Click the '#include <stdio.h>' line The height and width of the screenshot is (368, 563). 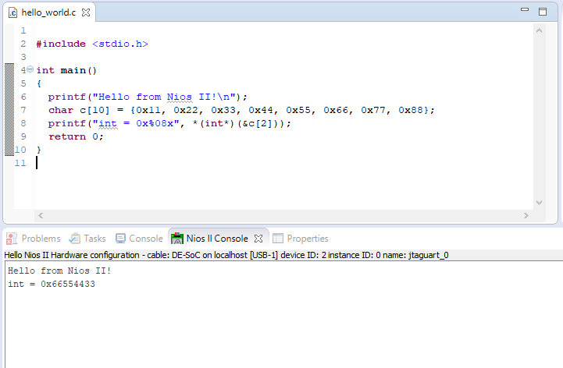[92, 44]
